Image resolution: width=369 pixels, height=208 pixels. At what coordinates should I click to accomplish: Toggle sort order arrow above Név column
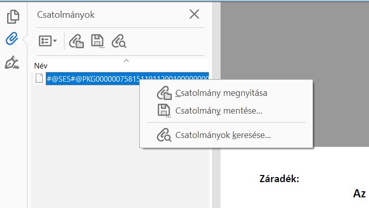(127, 61)
